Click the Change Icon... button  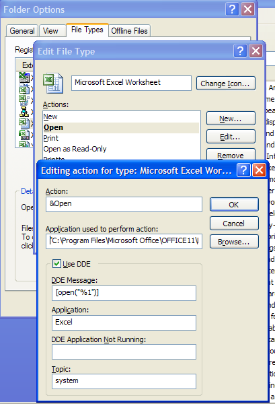[x=226, y=83]
